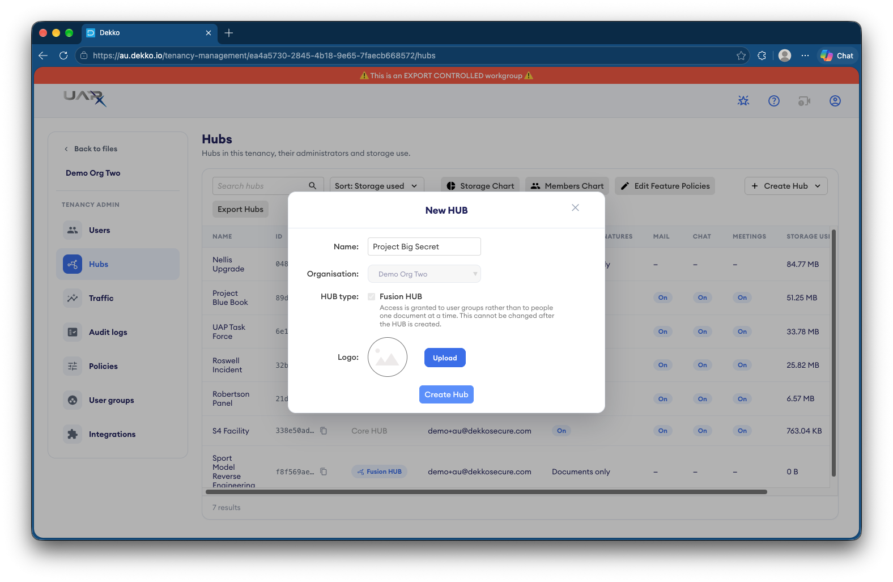The height and width of the screenshot is (582, 893).
Task: Click the Integrations puzzle icon
Action: [x=73, y=434]
